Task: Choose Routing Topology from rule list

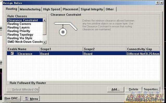Action: 20,35
